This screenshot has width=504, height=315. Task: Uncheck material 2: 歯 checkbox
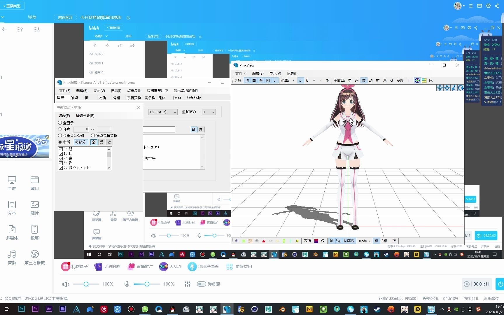[61, 158]
